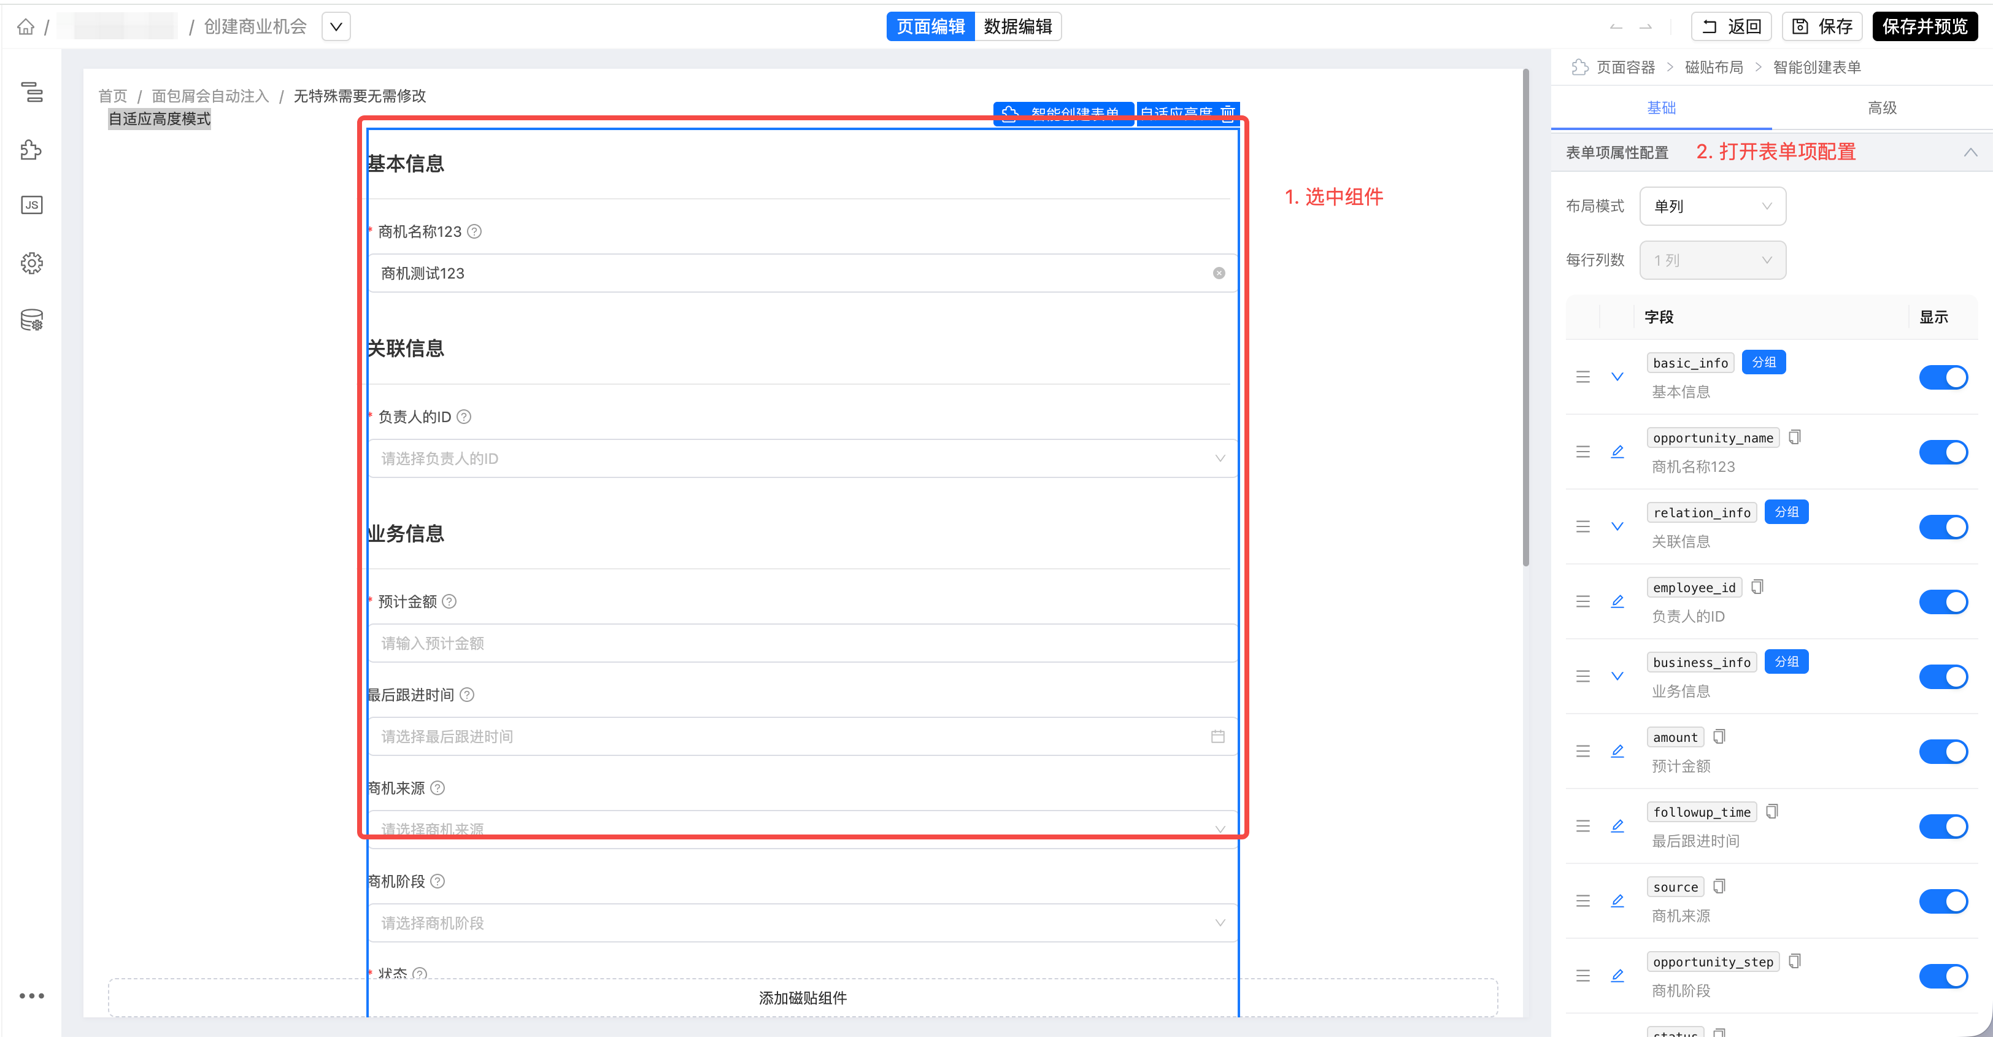Click help icon beside 商机来源
The height and width of the screenshot is (1037, 1993).
[x=437, y=788]
